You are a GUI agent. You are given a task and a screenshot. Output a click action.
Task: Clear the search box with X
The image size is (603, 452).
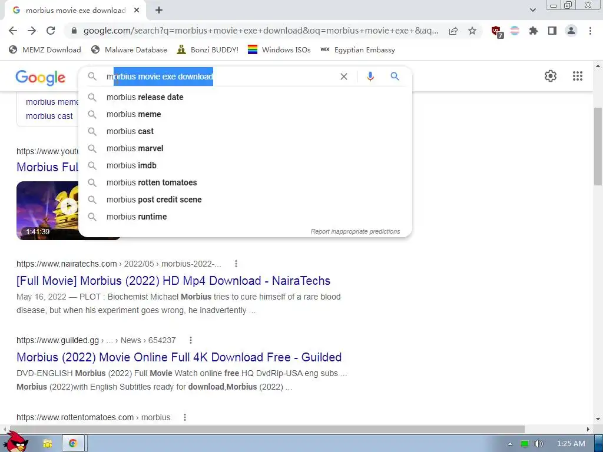pos(344,77)
